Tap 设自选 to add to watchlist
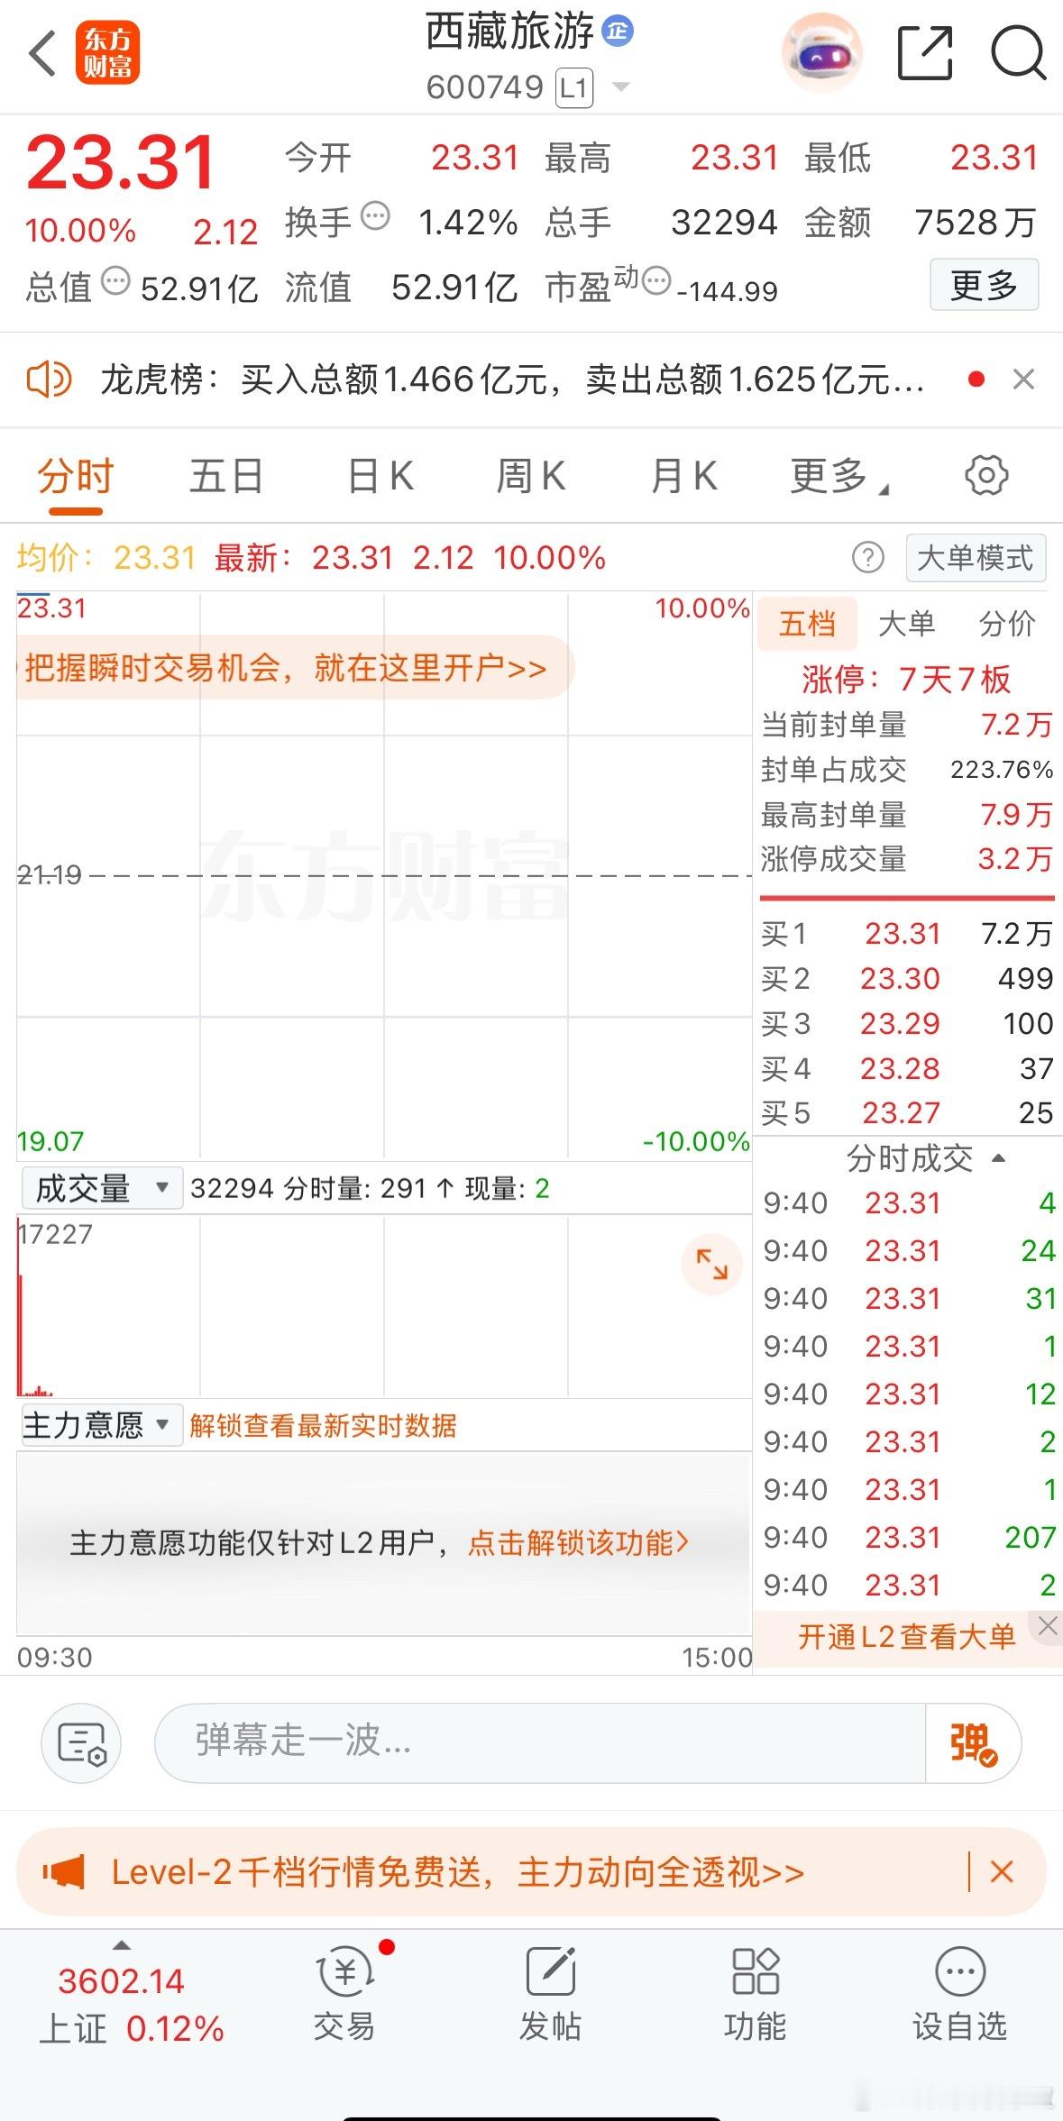1063x2121 pixels. [959, 1992]
